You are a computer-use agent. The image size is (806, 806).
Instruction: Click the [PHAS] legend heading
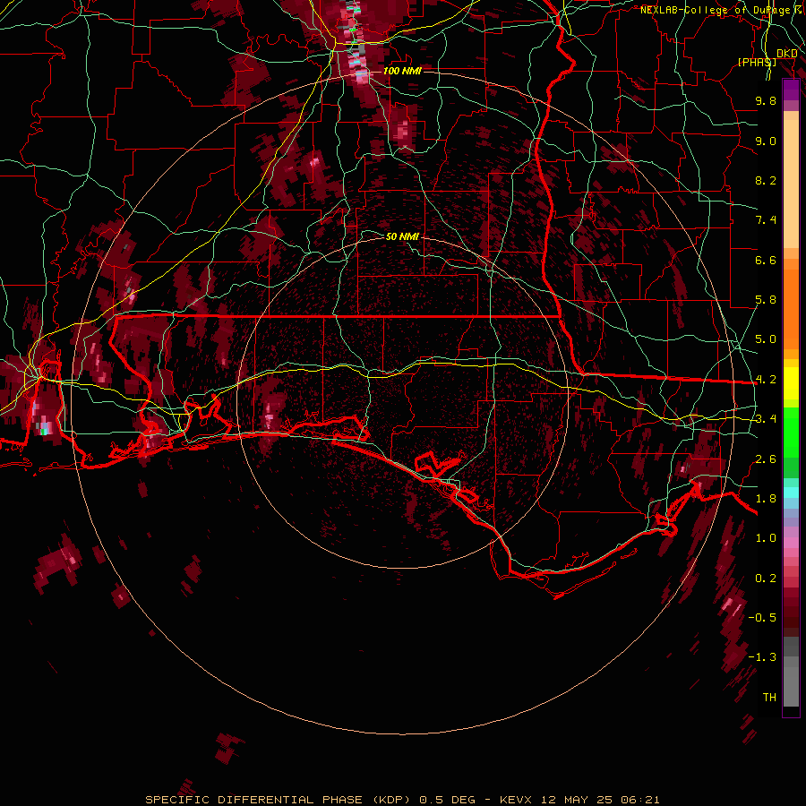(757, 62)
